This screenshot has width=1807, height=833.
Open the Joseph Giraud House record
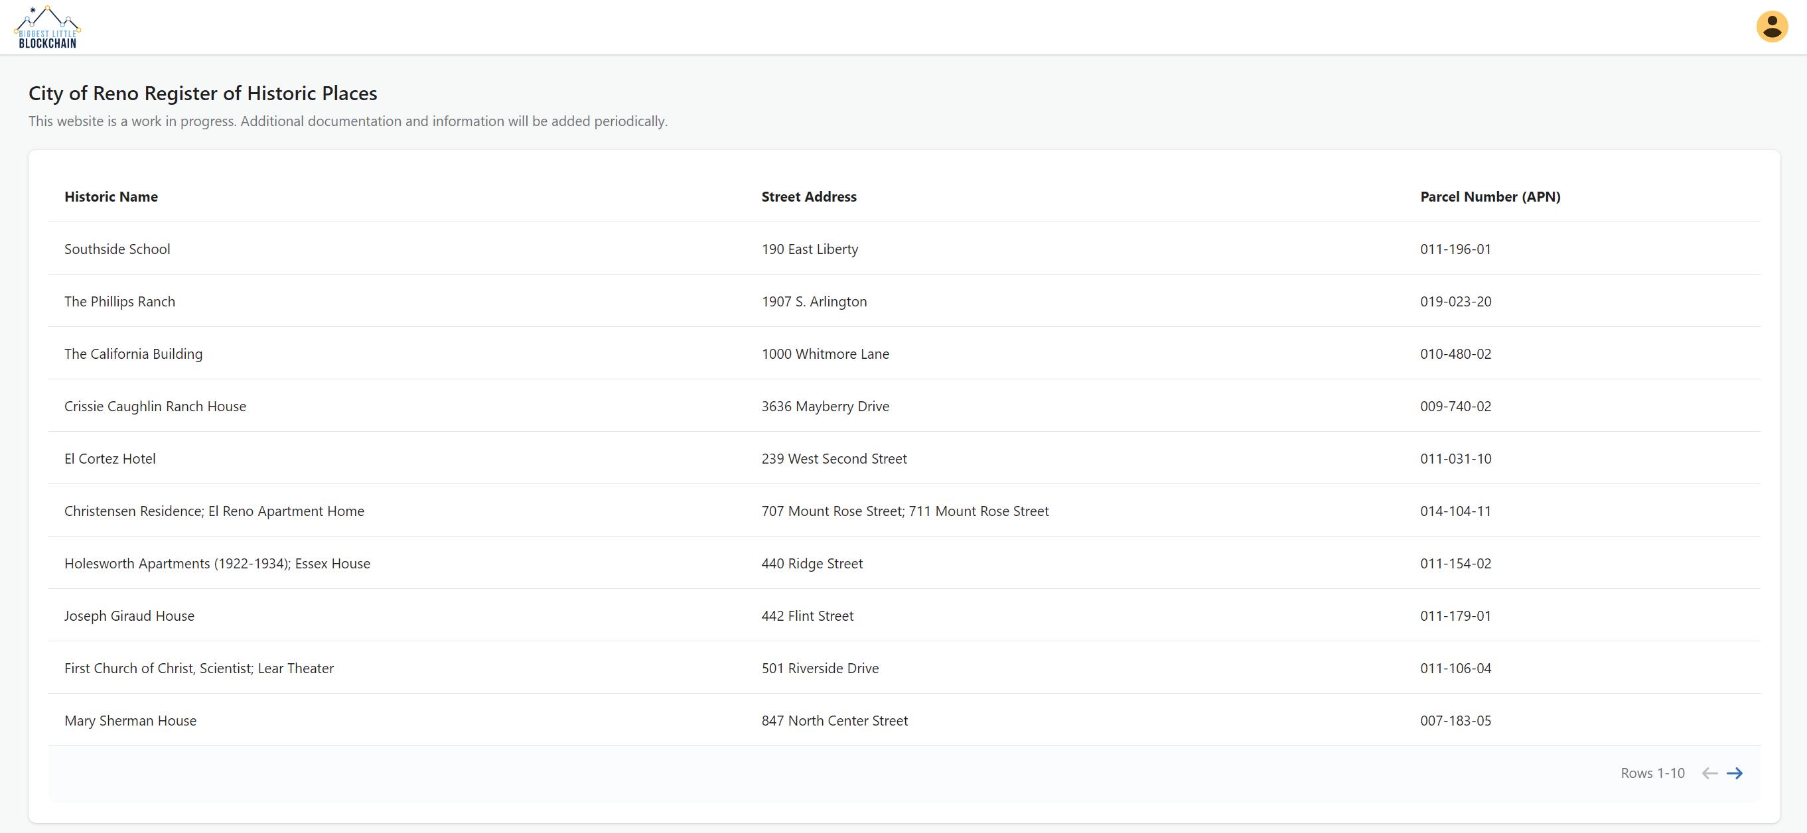pos(129,615)
